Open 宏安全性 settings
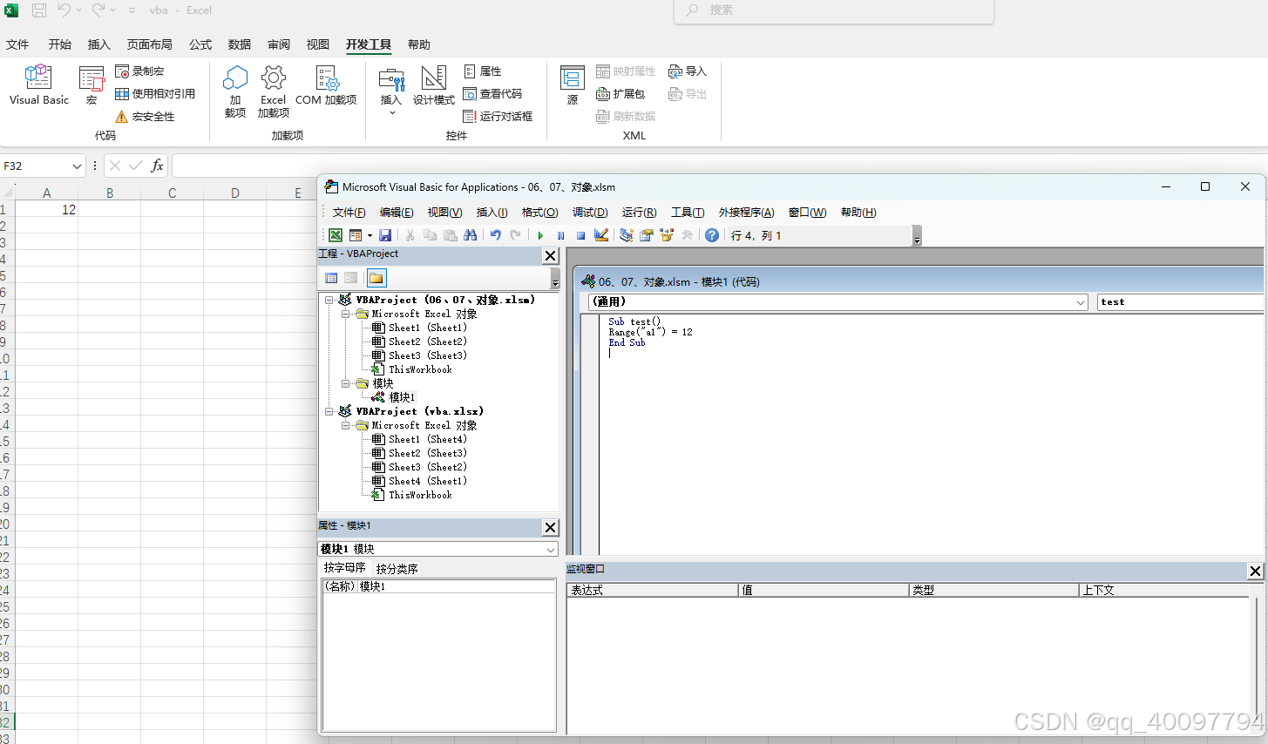This screenshot has height=744, width=1268. (145, 117)
